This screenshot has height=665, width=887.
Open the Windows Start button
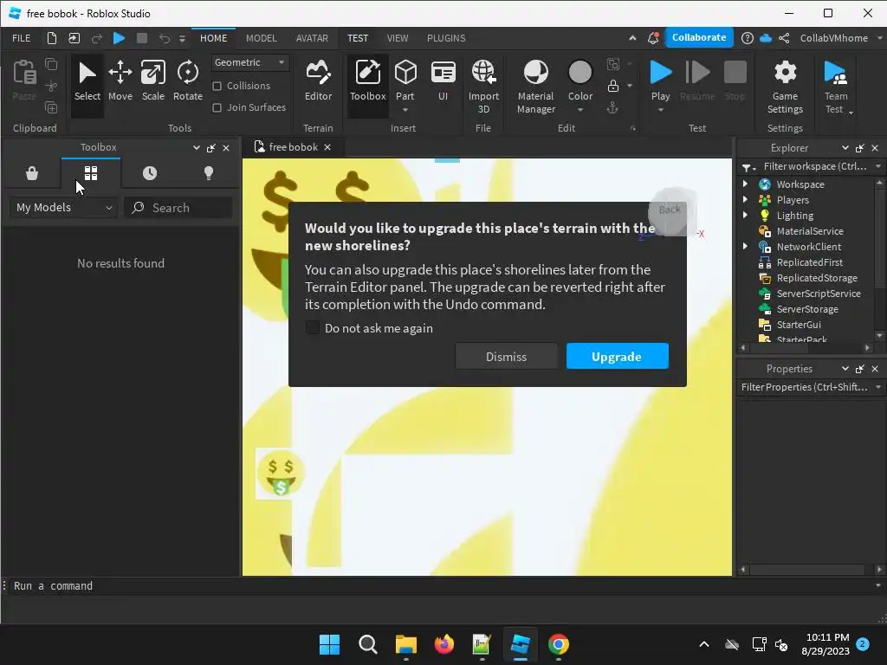click(x=329, y=644)
